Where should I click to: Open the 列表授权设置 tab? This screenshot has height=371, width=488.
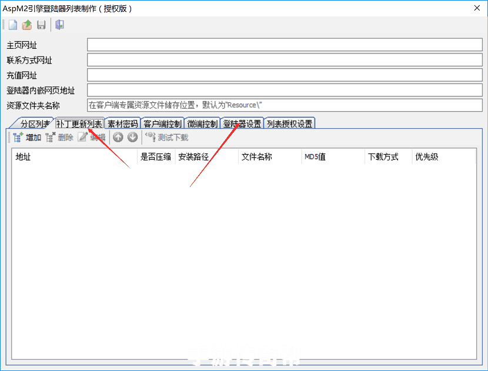click(289, 123)
